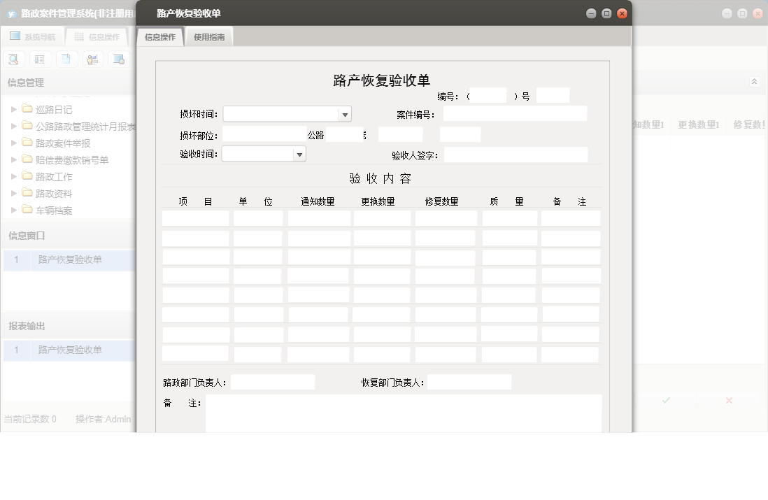
Task: Click the 报表输出 panel header
Action: 68,326
